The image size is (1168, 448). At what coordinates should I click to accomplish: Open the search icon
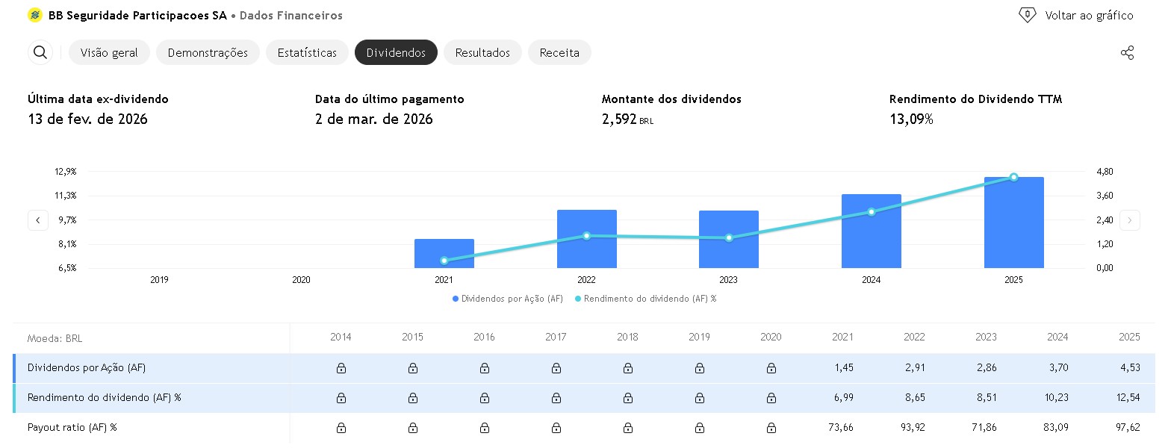tap(40, 52)
